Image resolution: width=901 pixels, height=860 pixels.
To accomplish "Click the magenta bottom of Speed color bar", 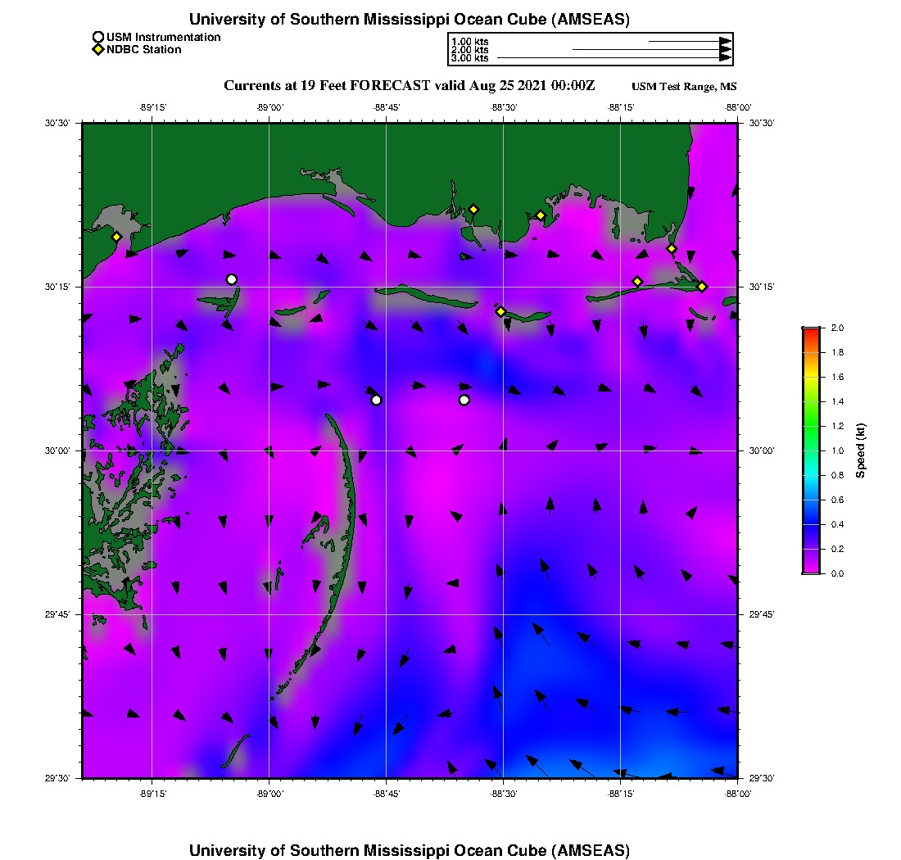I will pyautogui.click(x=811, y=570).
